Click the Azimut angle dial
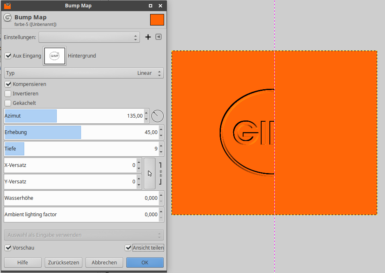385x273 pixels. pos(157,116)
